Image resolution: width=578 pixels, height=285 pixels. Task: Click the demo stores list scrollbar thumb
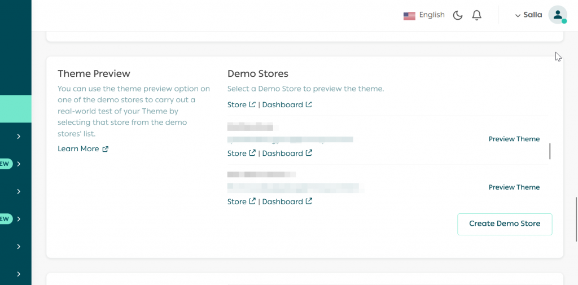tap(550, 151)
